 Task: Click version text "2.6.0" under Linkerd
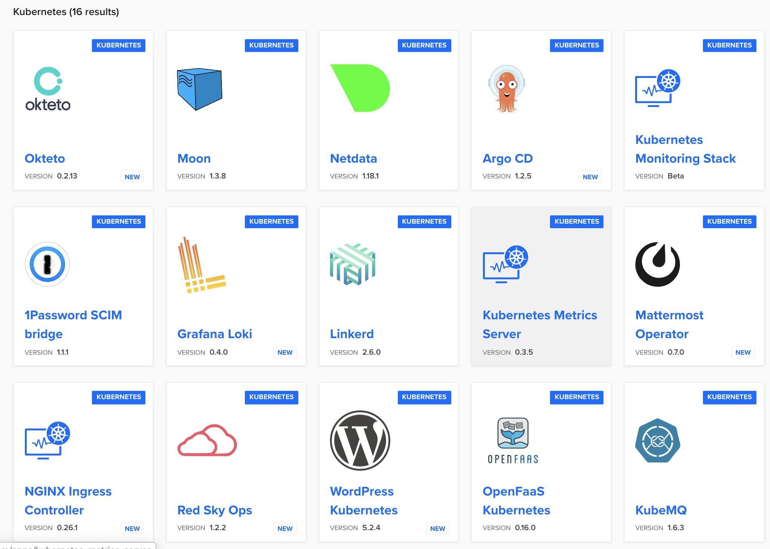pos(371,352)
